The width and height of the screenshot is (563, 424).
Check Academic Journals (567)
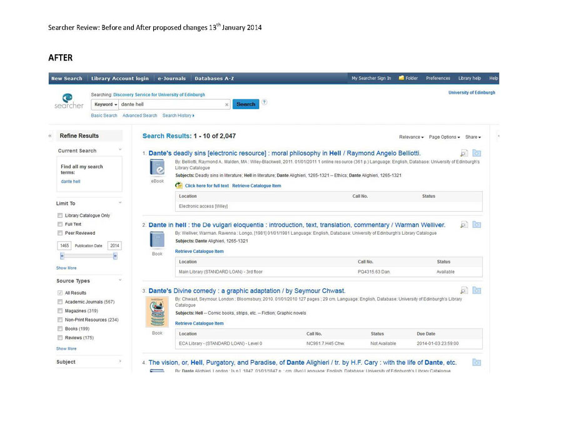pyautogui.click(x=60, y=302)
